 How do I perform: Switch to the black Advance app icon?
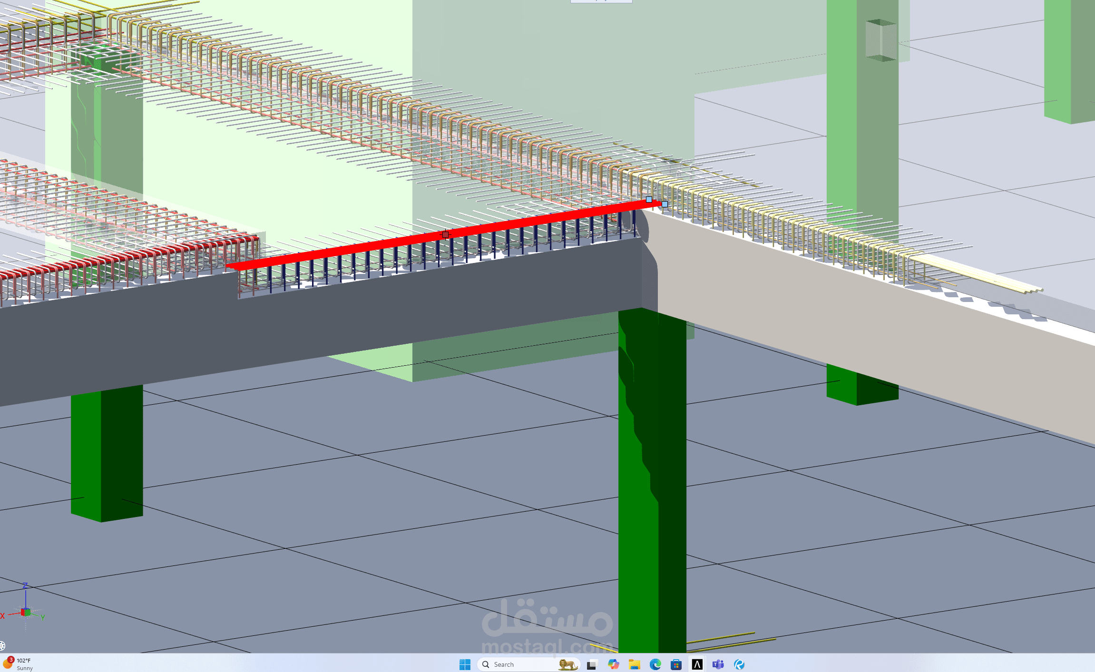(697, 664)
